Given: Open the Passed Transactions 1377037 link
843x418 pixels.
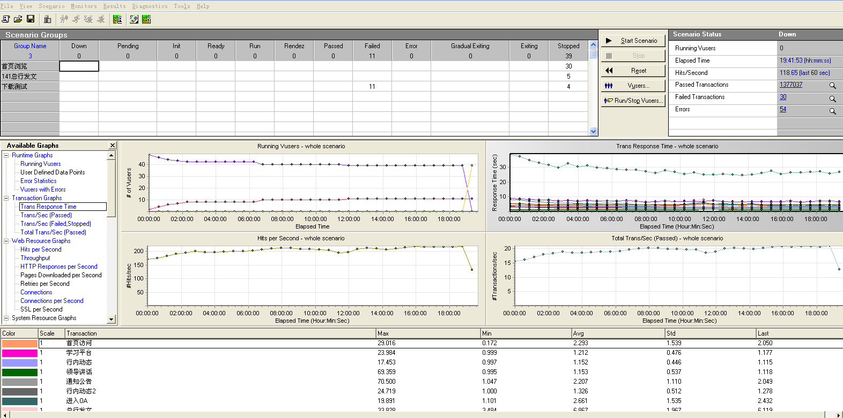Looking at the screenshot, I should point(791,85).
